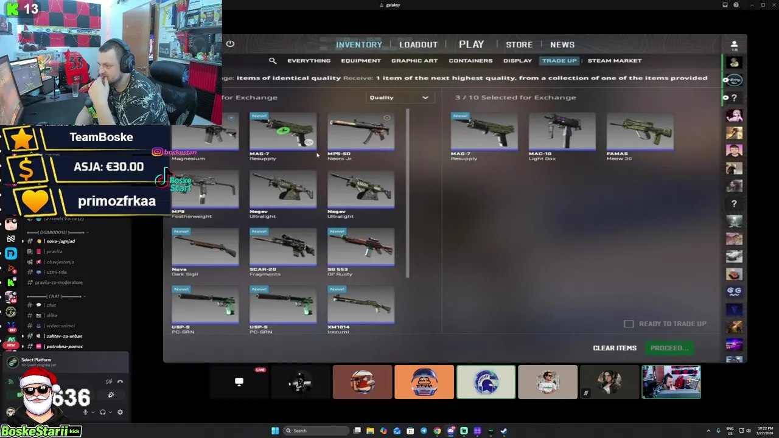779x438 pixels.
Task: Open the inventory search magnifier
Action: tap(273, 61)
